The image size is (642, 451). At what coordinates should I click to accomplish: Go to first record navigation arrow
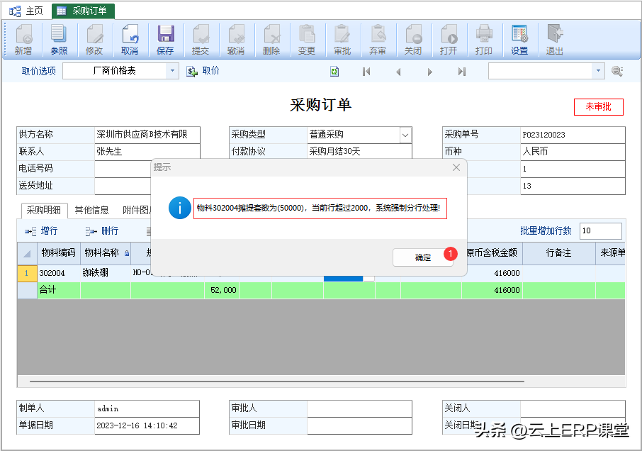coord(366,72)
